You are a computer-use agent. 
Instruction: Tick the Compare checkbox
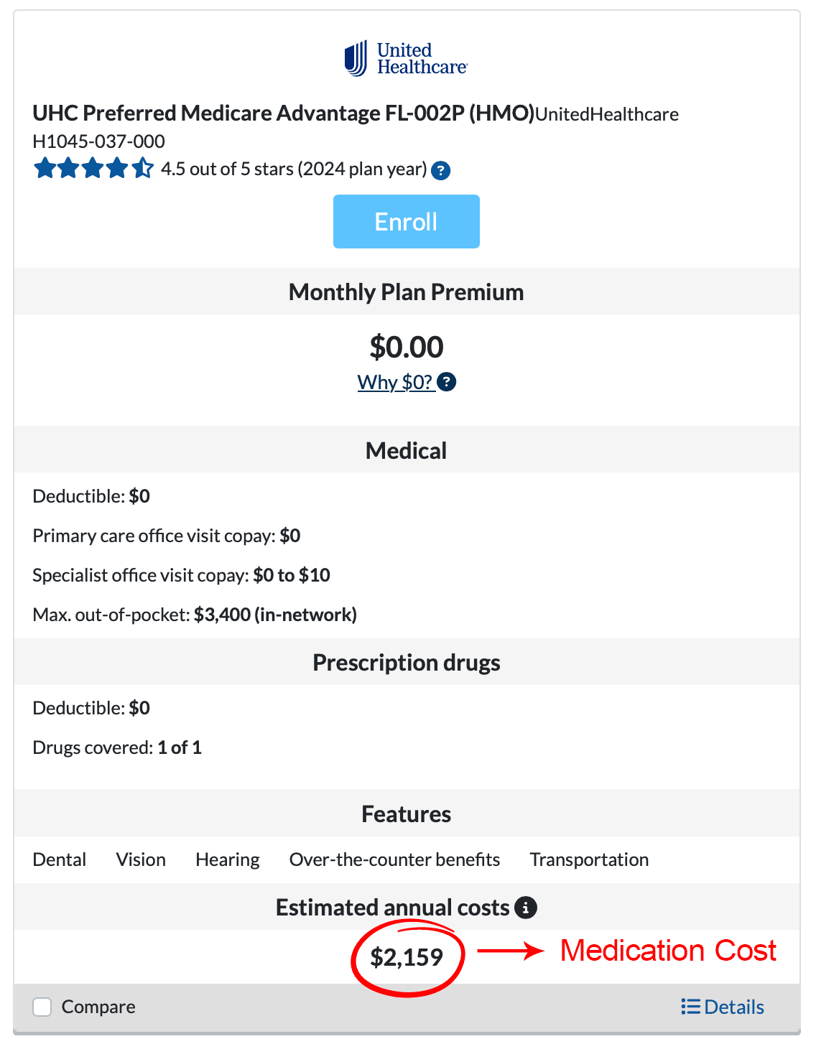42,1007
